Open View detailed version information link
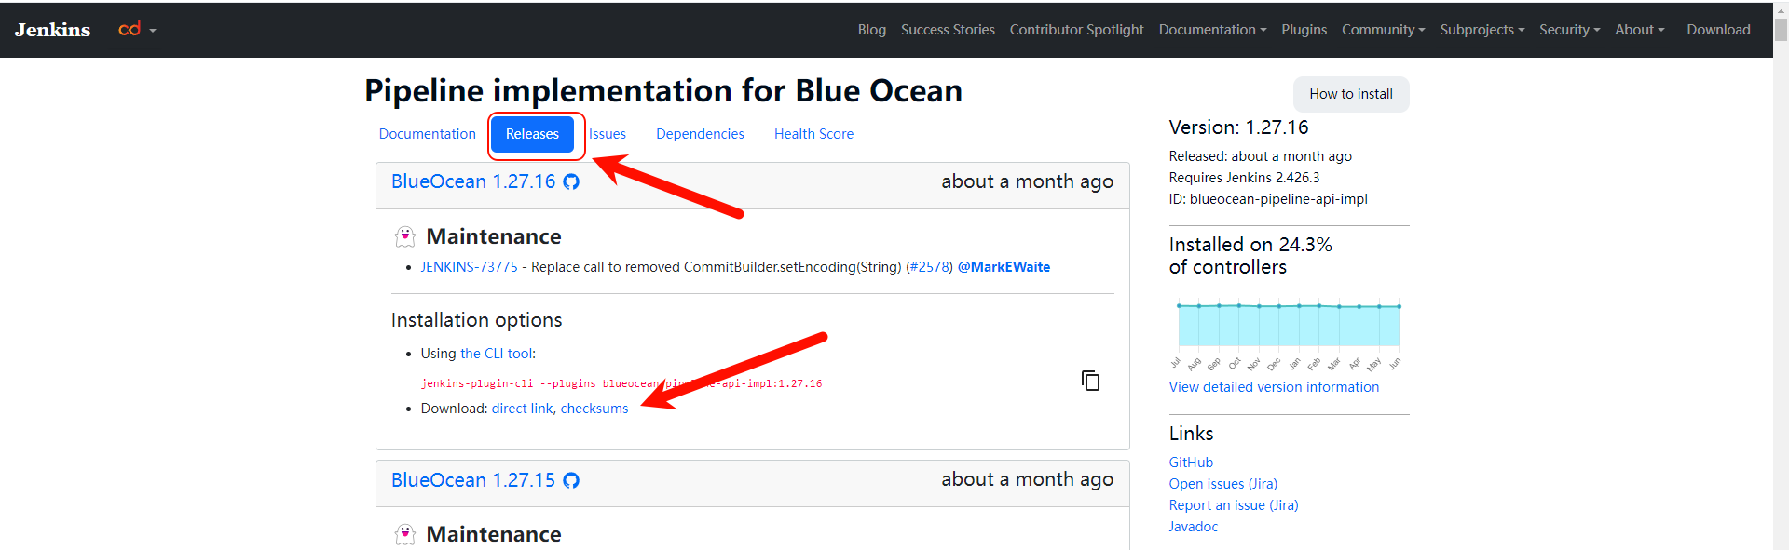This screenshot has height=550, width=1789. pyautogui.click(x=1274, y=387)
